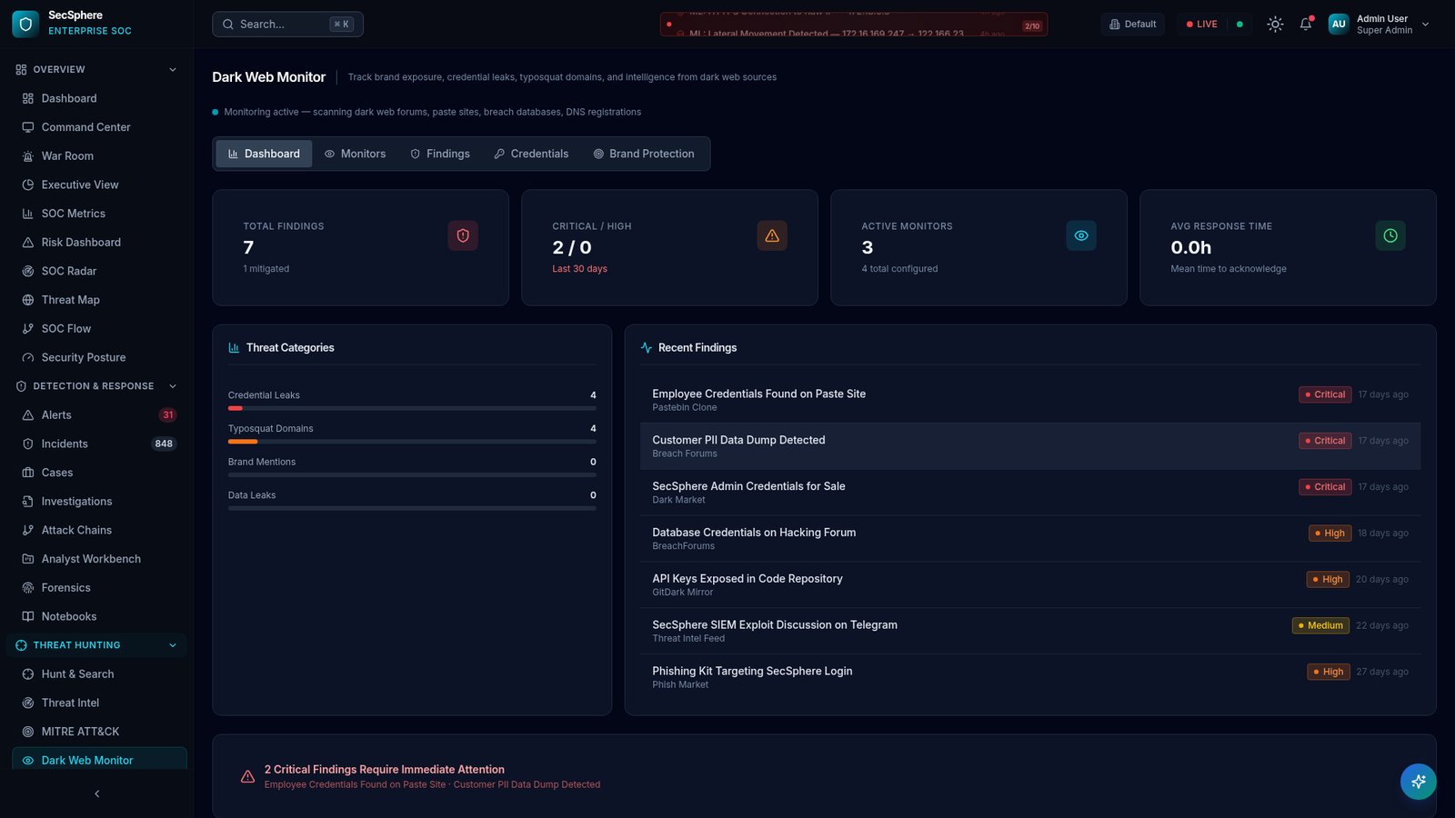Open API Keys Exposed in Code Repository finding
The image size is (1455, 818).
(x=1030, y=584)
